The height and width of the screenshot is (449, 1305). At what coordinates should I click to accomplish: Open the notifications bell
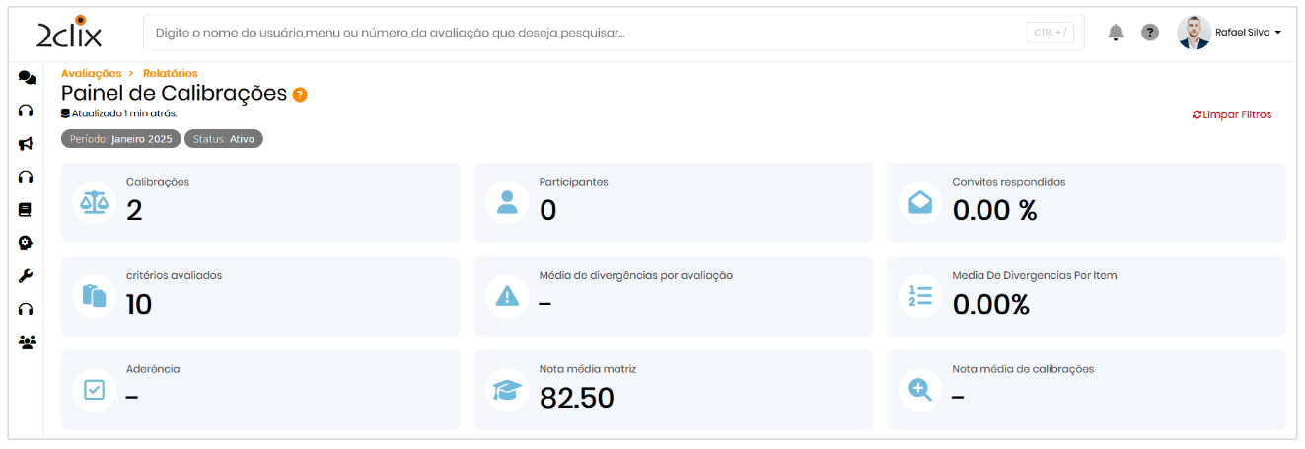click(x=1116, y=33)
